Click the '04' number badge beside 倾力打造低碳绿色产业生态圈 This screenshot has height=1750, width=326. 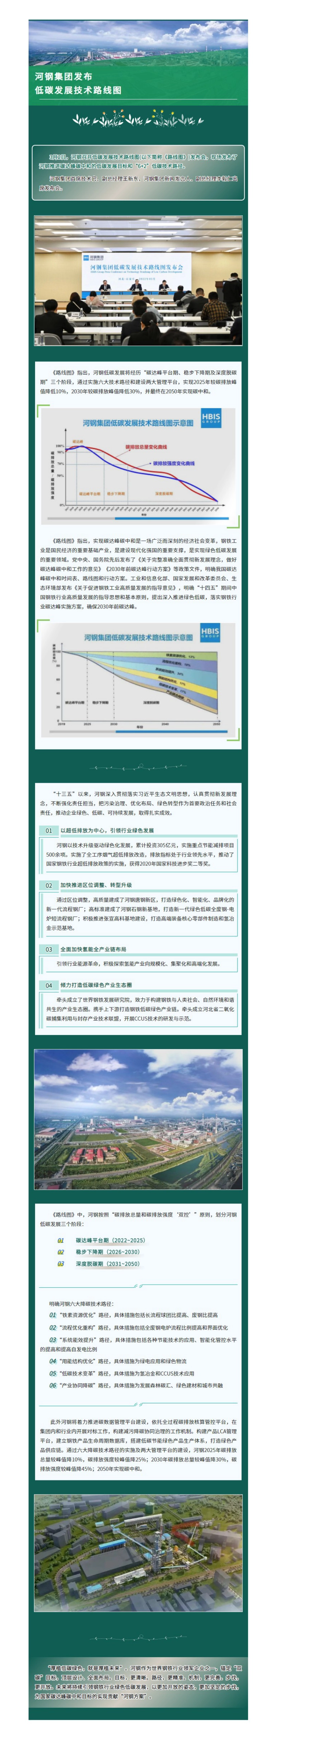click(x=48, y=985)
